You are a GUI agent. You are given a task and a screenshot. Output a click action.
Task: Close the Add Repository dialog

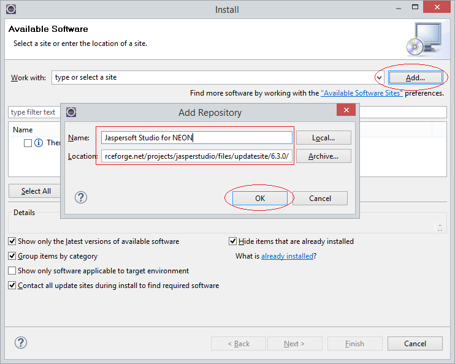pos(346,110)
